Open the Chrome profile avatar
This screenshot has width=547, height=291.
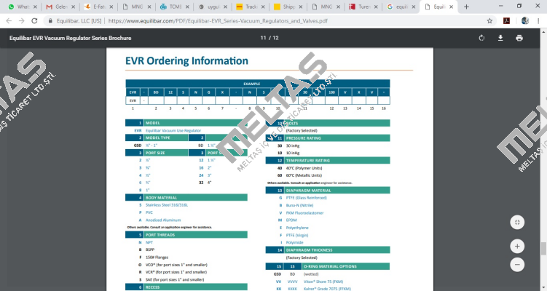(x=525, y=21)
